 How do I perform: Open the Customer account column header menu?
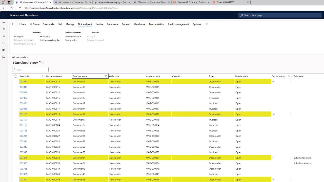(x=54, y=76)
